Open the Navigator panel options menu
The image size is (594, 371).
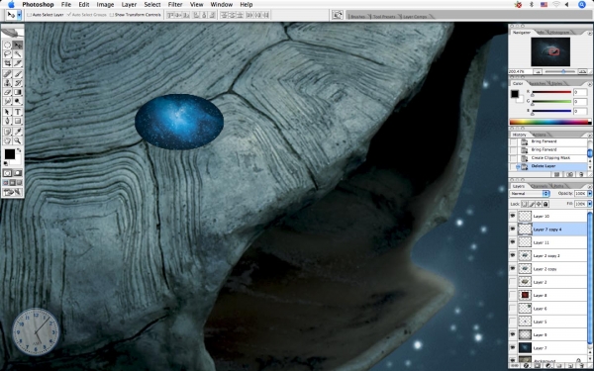(x=589, y=34)
